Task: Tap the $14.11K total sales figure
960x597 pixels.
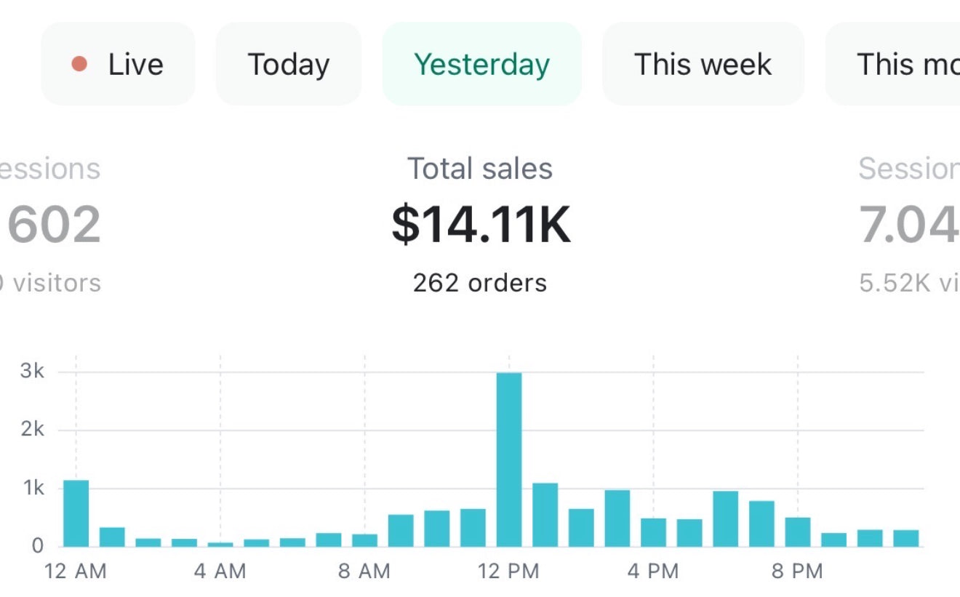Action: [481, 225]
